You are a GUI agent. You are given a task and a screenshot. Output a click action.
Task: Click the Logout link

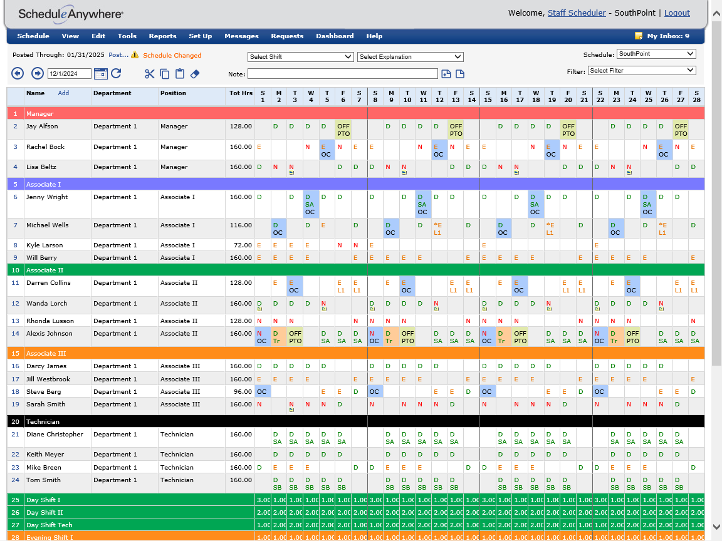677,13
